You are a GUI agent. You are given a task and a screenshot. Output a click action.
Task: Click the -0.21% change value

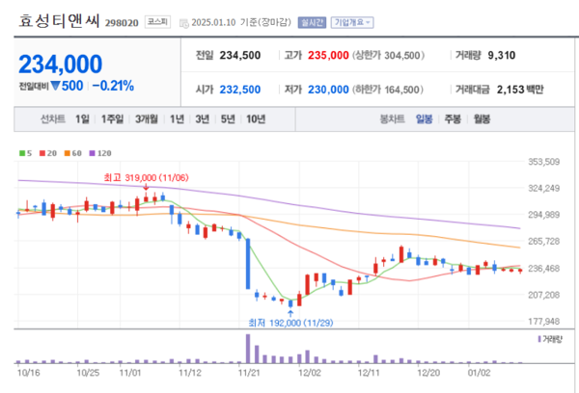[x=113, y=86]
